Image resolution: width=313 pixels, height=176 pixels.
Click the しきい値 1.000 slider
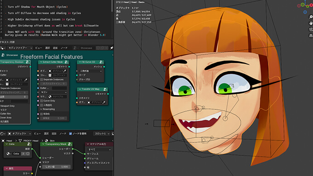point(56,167)
